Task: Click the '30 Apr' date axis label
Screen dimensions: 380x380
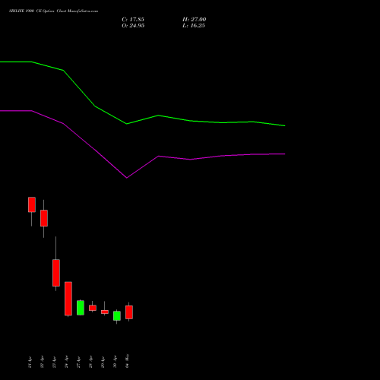Action: pyautogui.click(x=115, y=362)
